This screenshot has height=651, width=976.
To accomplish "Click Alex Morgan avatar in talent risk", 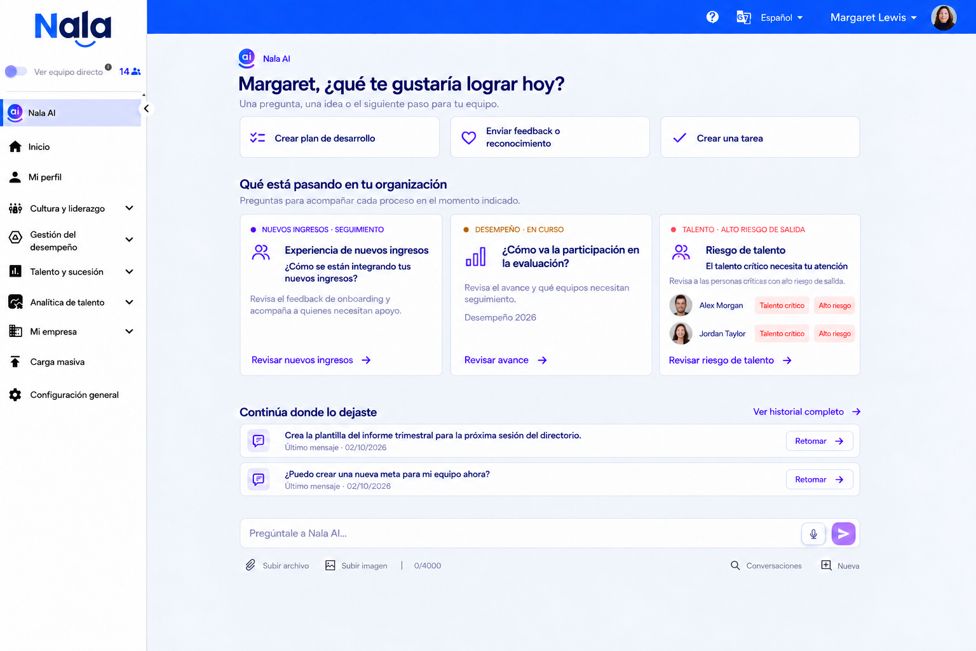I will [x=681, y=305].
